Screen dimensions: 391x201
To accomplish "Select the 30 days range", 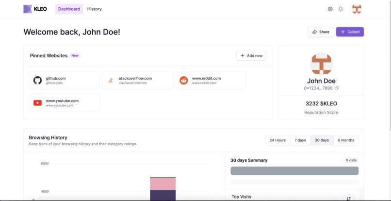I will tap(322, 140).
